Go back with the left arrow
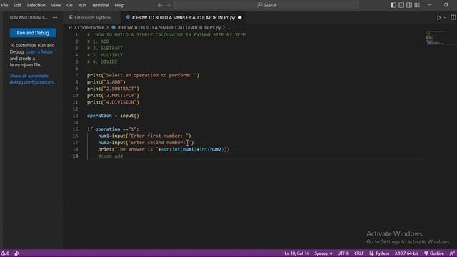This screenshot has height=257, width=457. [x=160, y=5]
